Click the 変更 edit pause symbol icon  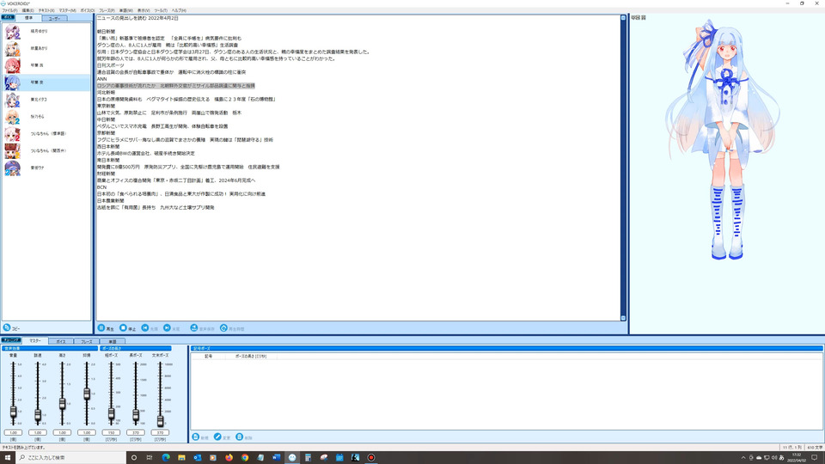(217, 437)
